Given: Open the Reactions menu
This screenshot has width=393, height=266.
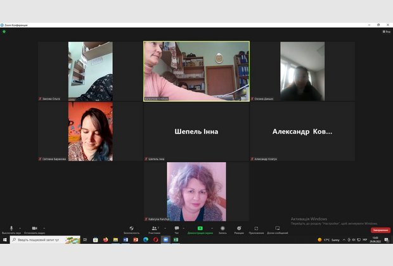Looking at the screenshot, I should (x=239, y=229).
